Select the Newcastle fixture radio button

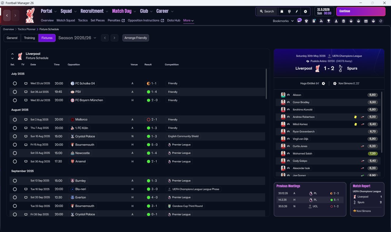click(15, 153)
